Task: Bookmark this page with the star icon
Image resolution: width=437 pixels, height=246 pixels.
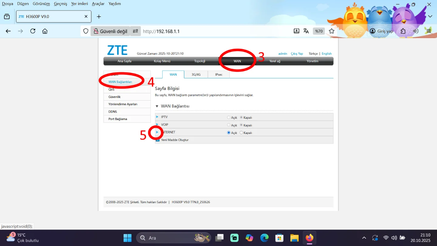Action: [x=331, y=31]
